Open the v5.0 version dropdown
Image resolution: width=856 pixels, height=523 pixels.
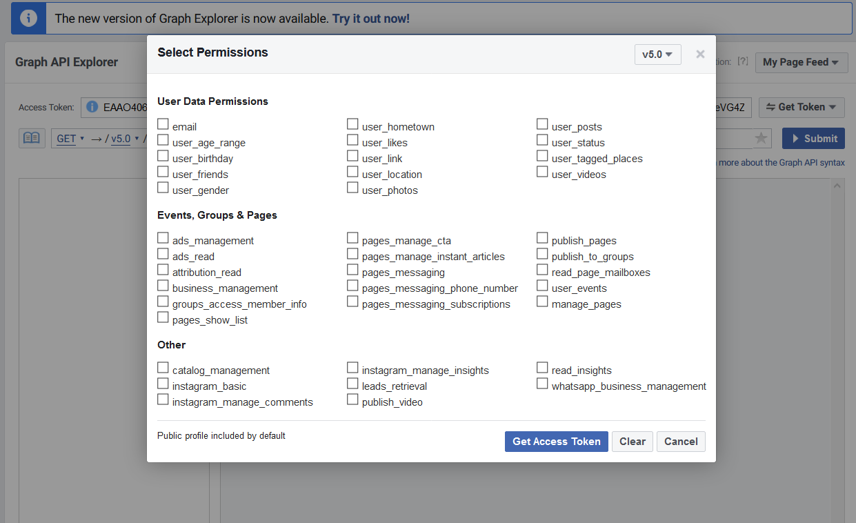tap(657, 55)
